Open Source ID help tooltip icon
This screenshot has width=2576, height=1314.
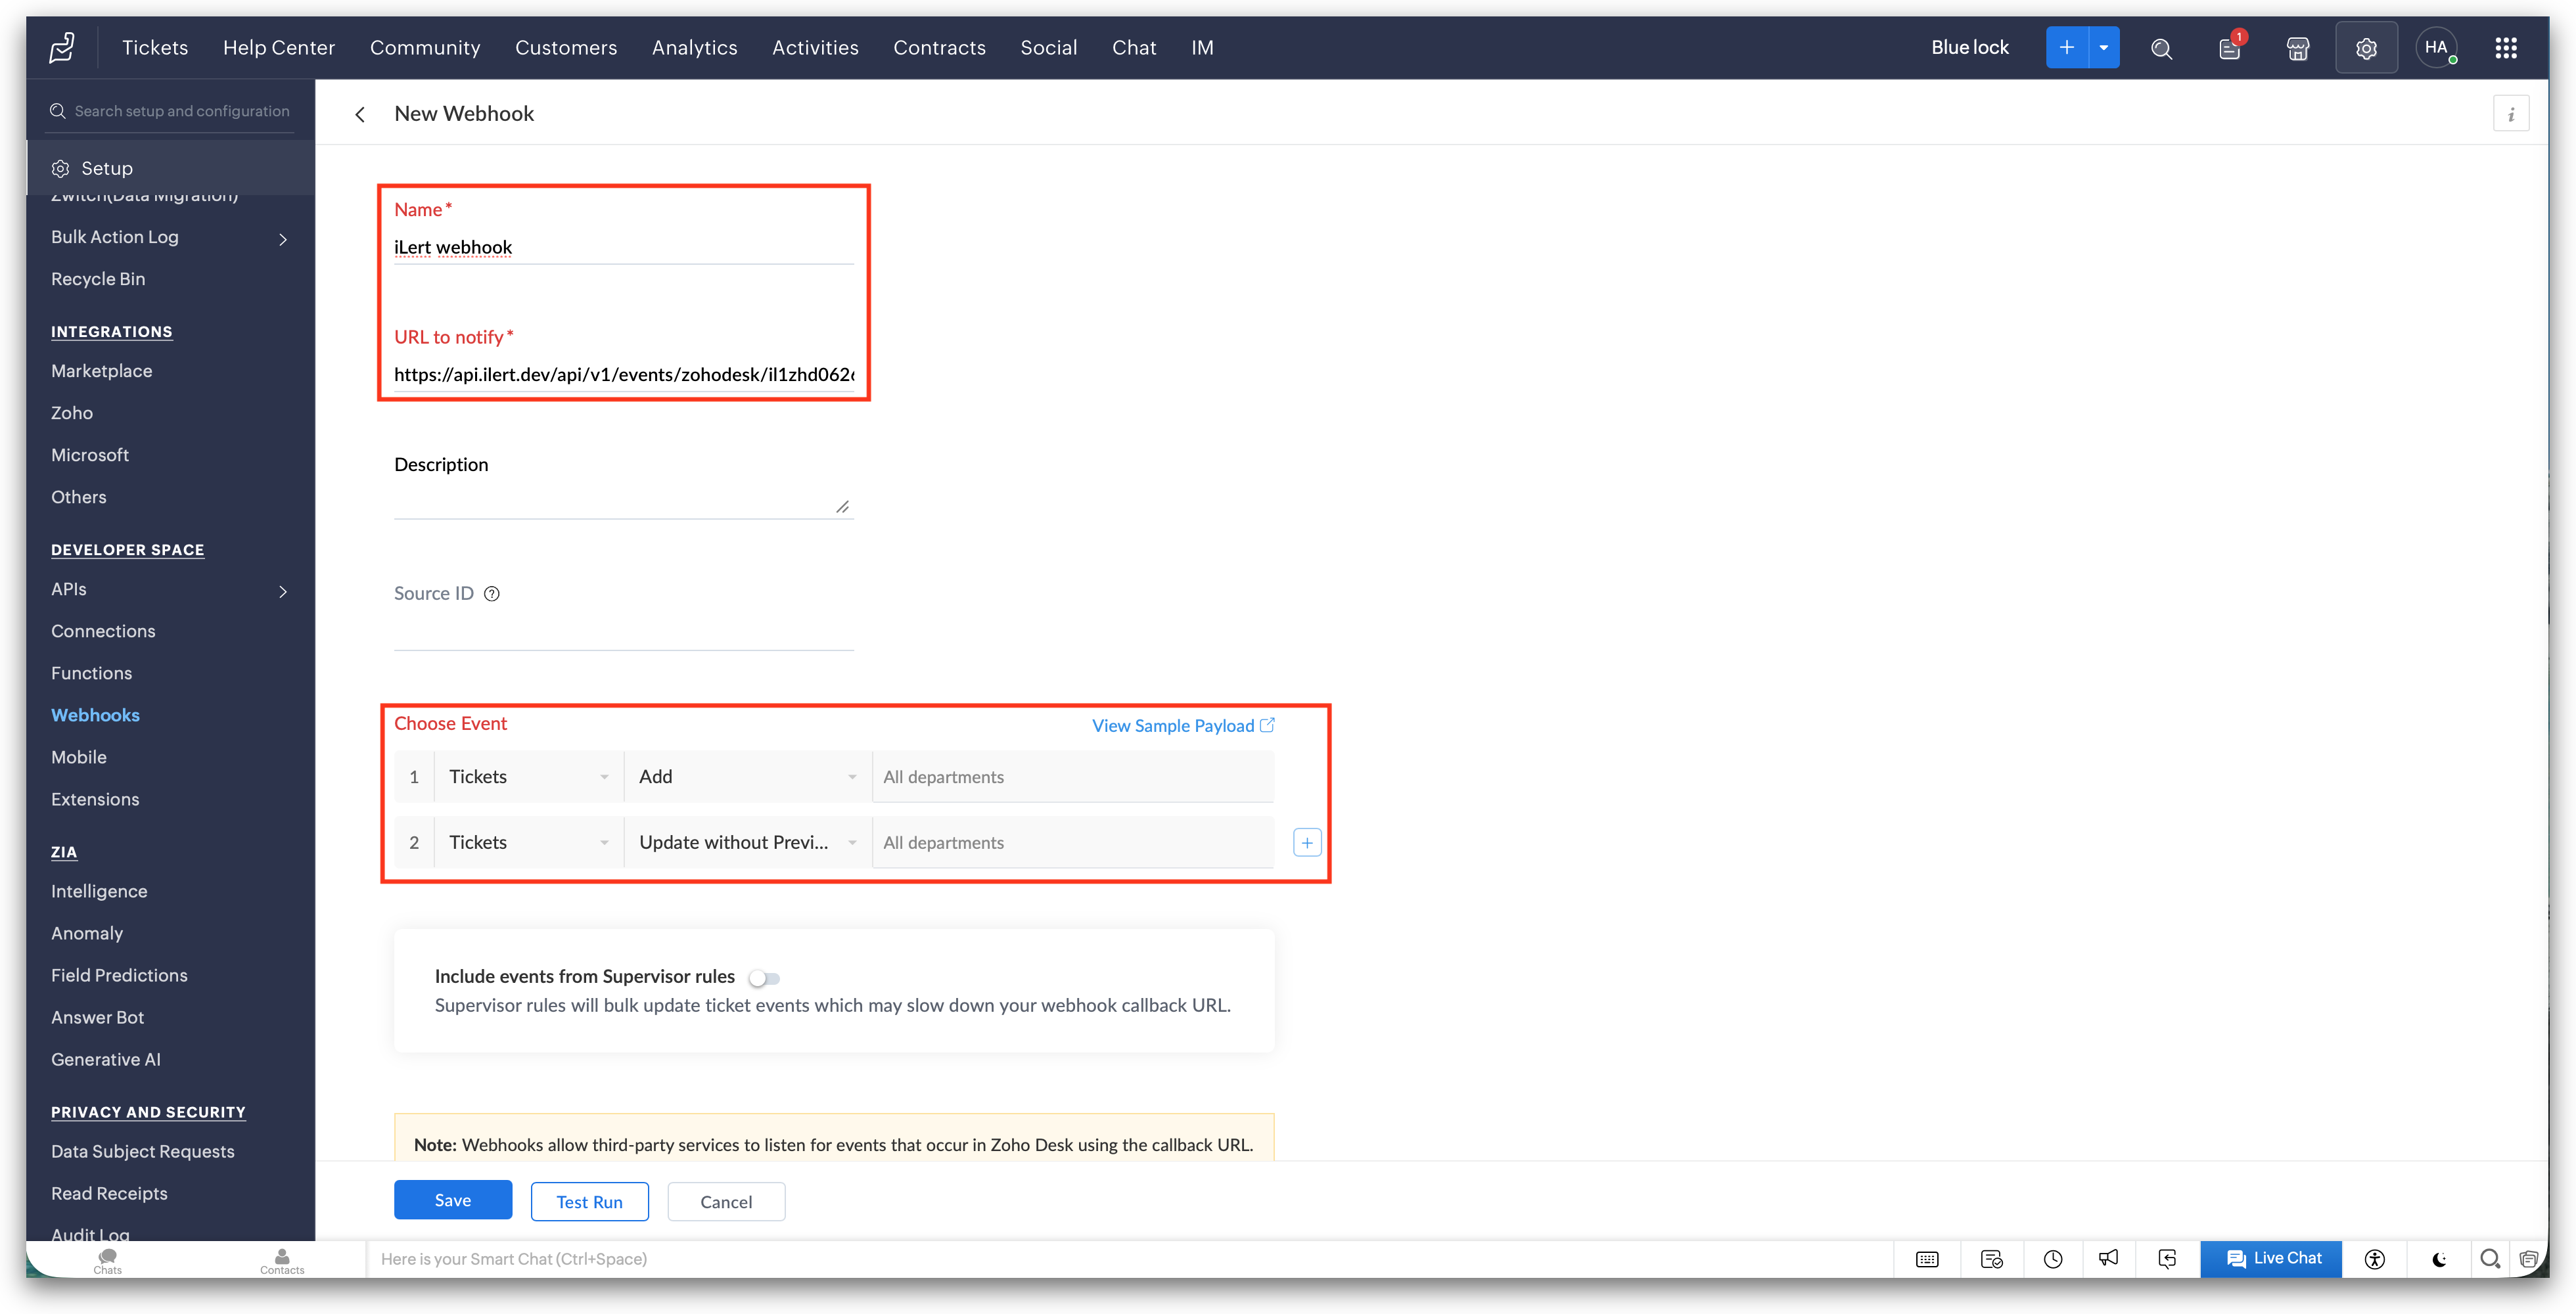492,594
